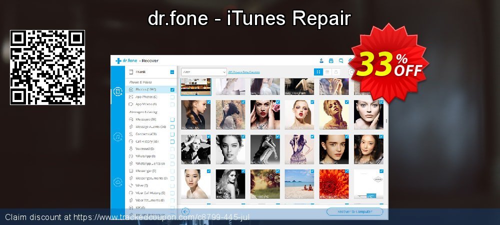Click the user account icon in title bar
The image size is (500, 225).
(x=321, y=60)
